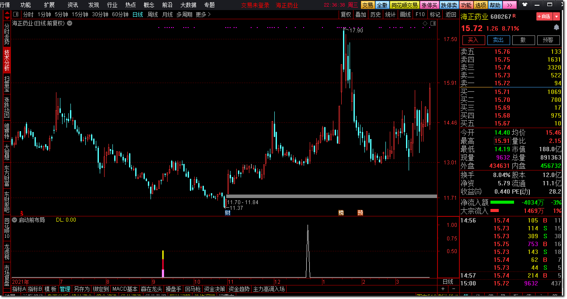Select the 指标B tab at bottom
567x299 pixels.
35,289
